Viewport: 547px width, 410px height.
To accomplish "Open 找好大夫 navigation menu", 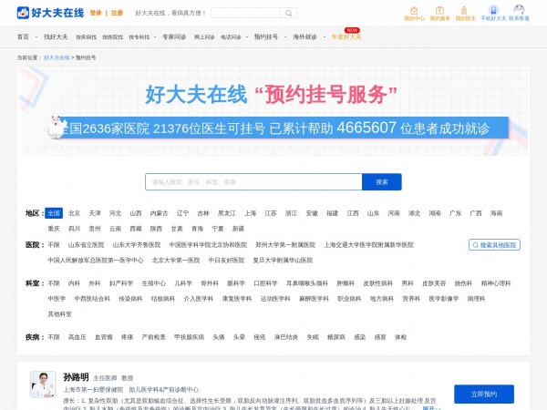I will pyautogui.click(x=55, y=37).
